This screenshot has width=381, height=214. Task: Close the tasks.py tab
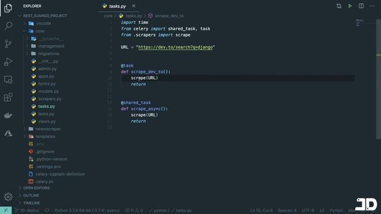pyautogui.click(x=133, y=6)
